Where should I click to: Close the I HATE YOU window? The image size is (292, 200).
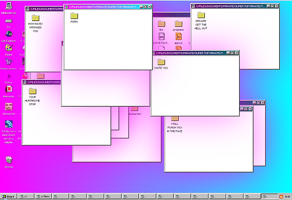coord(237,53)
